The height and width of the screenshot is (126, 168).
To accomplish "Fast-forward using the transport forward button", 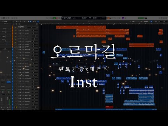I will [x=50, y=18].
